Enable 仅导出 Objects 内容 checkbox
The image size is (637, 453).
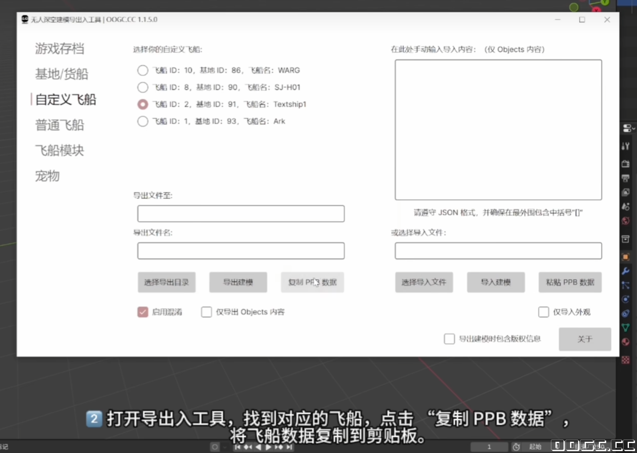click(206, 312)
